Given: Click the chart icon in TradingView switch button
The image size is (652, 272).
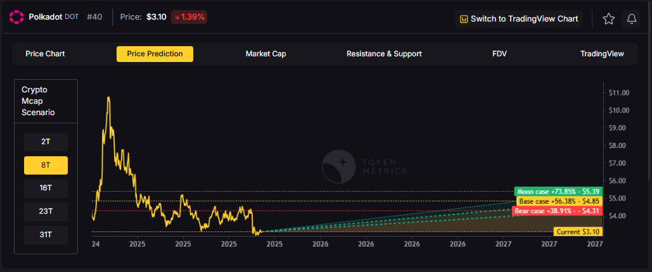Looking at the screenshot, I should pyautogui.click(x=463, y=19).
